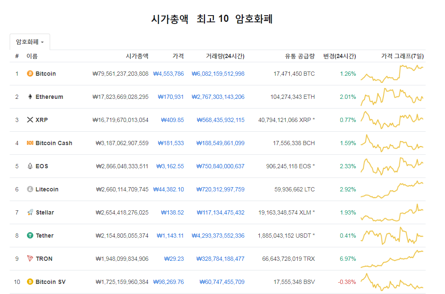Click Bitcoin Cash price ₩181,533

171,143
